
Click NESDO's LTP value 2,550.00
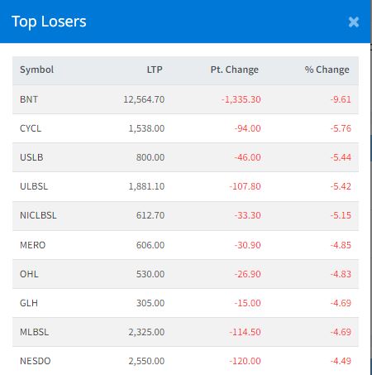[x=146, y=361]
